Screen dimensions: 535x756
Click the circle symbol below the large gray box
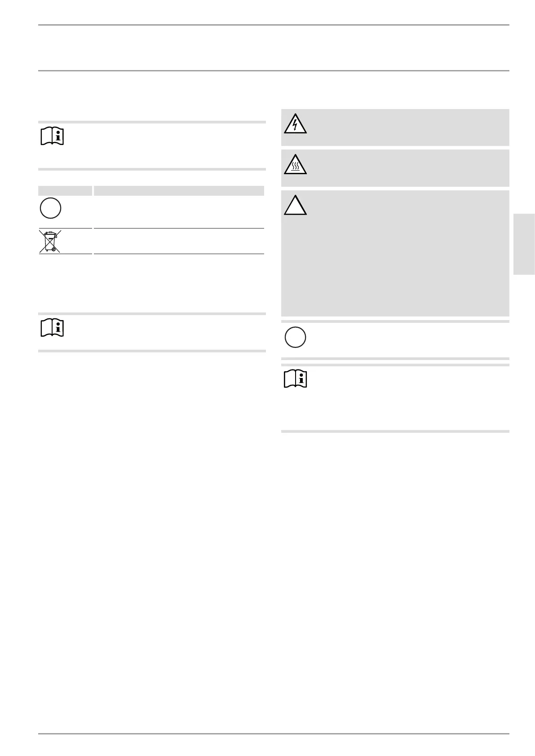point(295,337)
